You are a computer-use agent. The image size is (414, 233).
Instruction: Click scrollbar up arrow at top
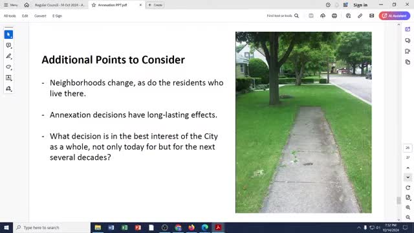[398, 25]
